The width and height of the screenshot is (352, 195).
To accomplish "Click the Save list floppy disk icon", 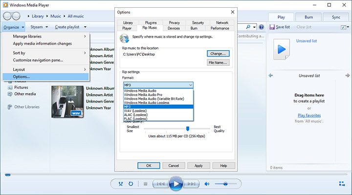I will pyautogui.click(x=272, y=27).
